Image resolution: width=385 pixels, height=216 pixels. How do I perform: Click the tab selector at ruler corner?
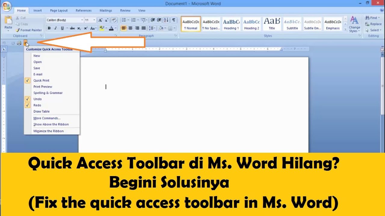tap(4, 49)
